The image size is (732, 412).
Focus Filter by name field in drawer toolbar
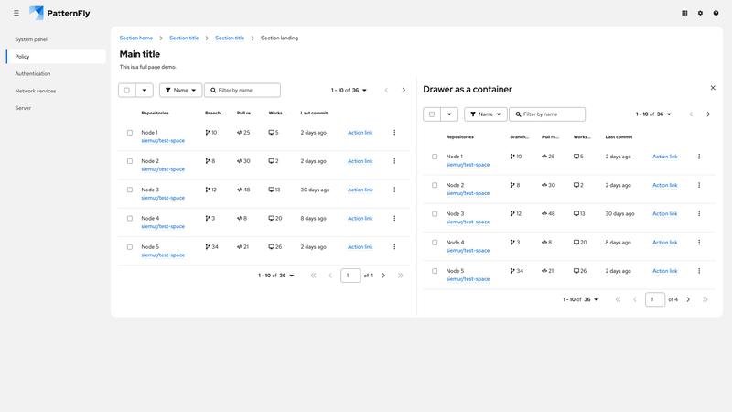[x=547, y=114]
